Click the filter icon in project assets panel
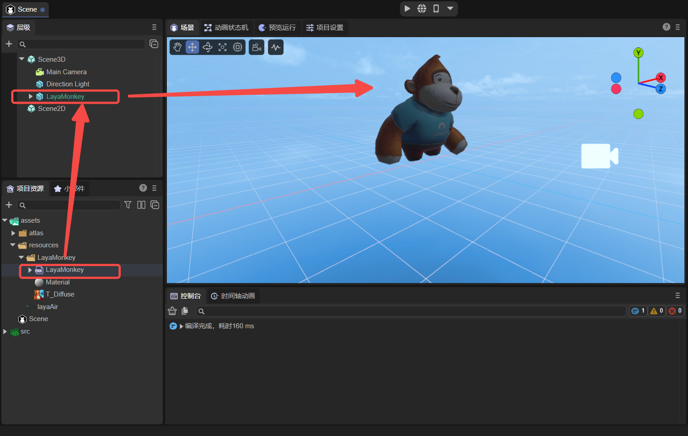Screen dimensions: 688x436 pos(128,205)
